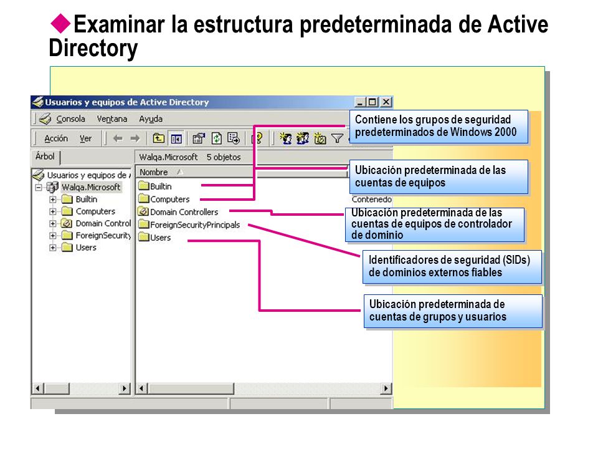598x449 pixels.
Task: Click the Computers folder icon in list
Action: coord(143,198)
